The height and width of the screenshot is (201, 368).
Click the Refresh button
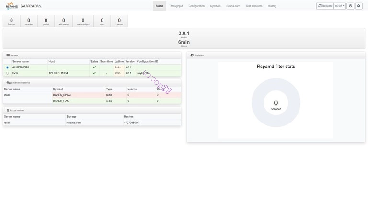(x=325, y=6)
